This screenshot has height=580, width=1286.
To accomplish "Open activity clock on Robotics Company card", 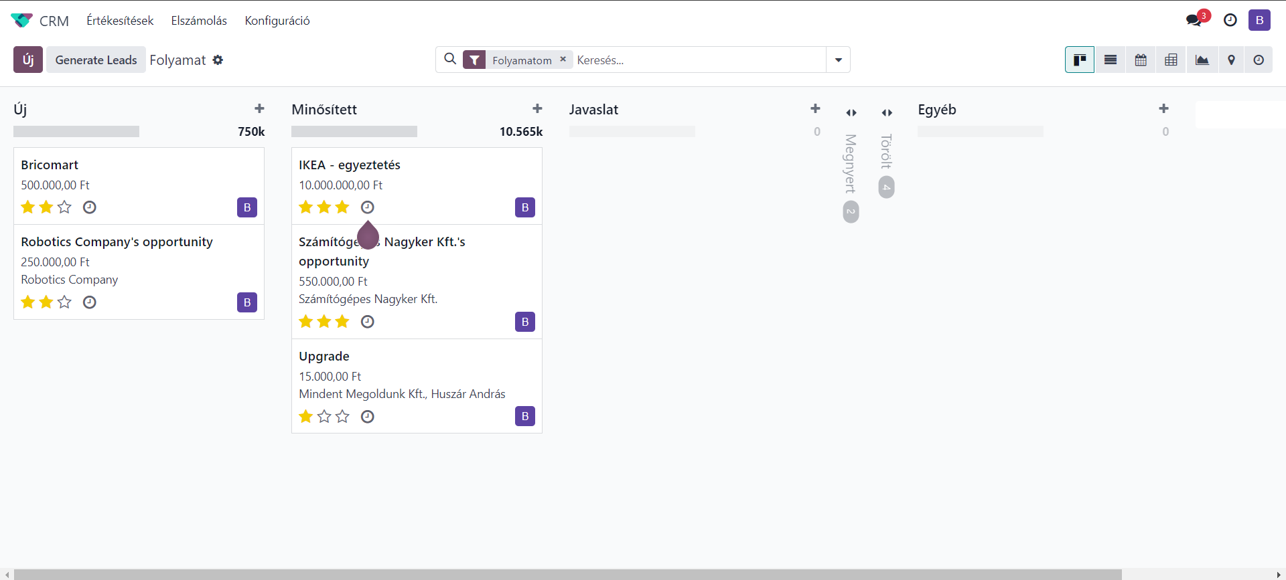I will [90, 302].
